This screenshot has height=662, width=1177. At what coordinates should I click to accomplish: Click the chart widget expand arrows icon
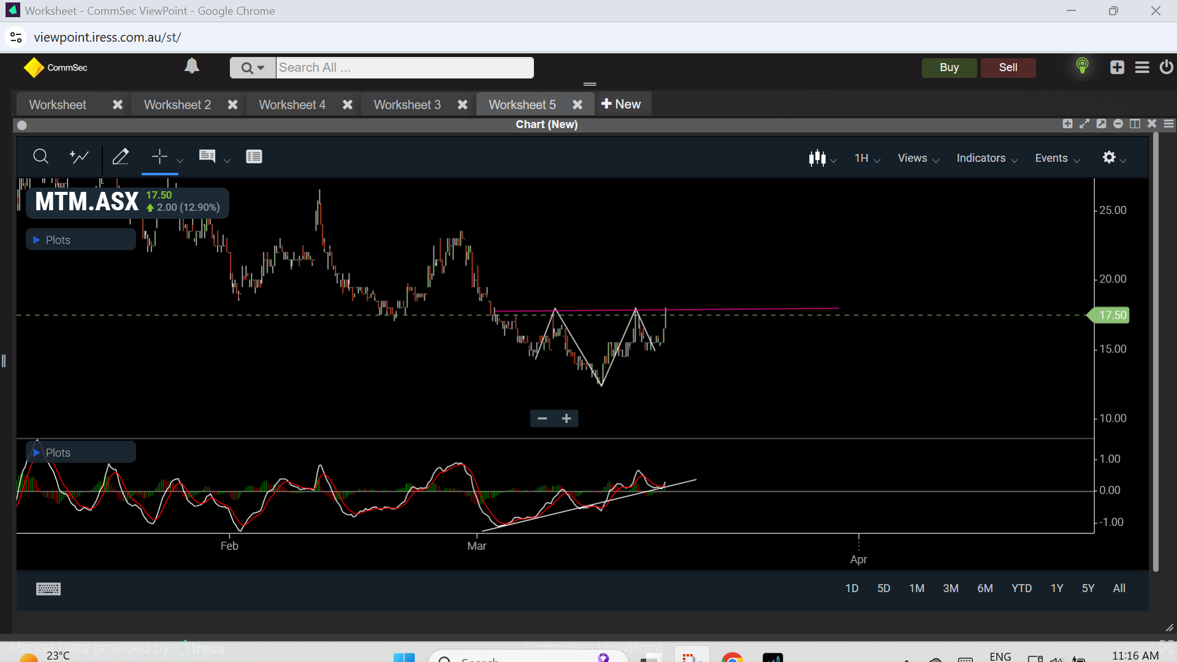tap(1084, 124)
